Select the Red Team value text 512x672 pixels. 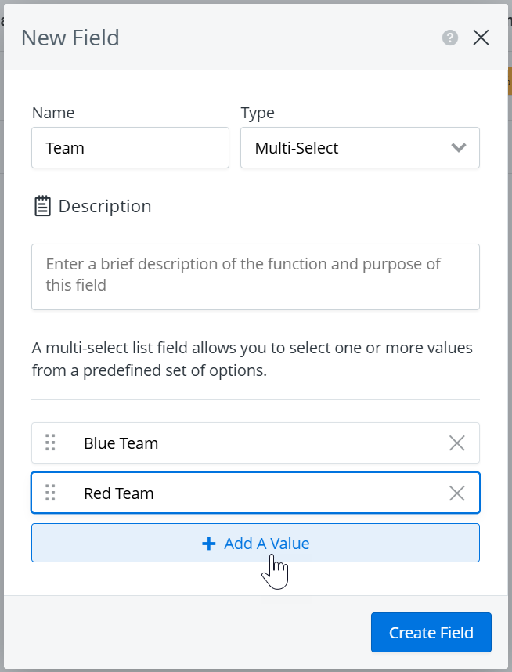119,493
